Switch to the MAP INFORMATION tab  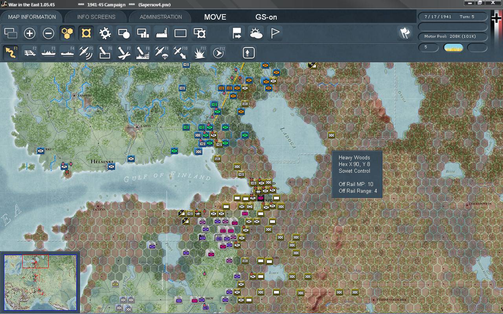(x=32, y=17)
